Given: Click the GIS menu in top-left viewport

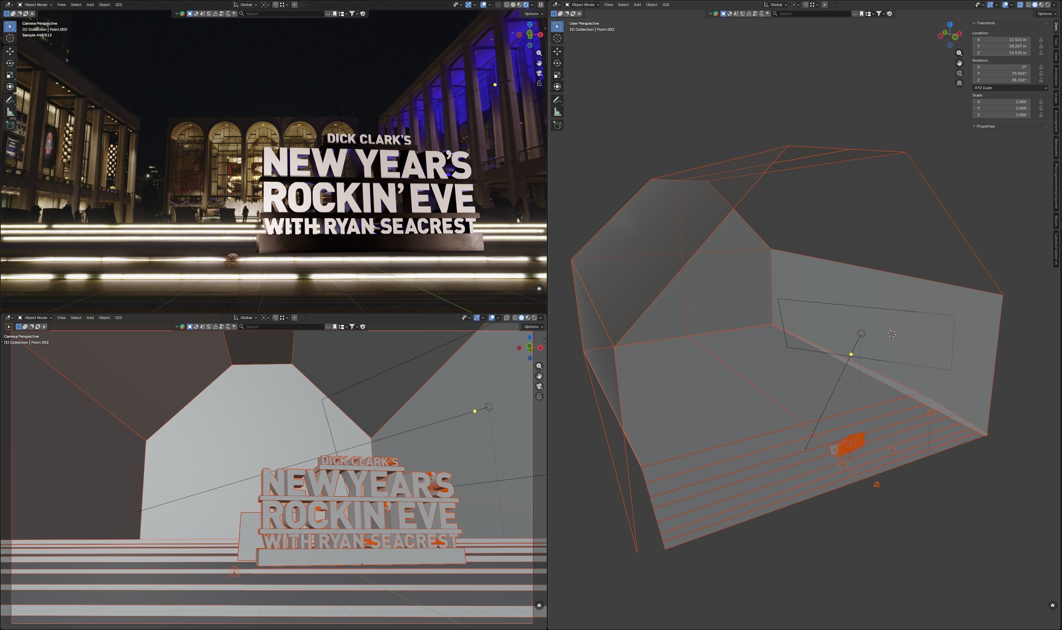Looking at the screenshot, I should click(119, 5).
